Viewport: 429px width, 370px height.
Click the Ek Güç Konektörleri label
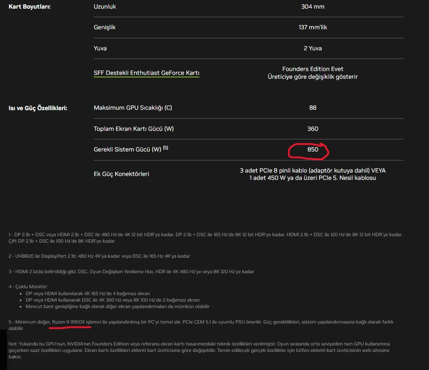coord(122,174)
